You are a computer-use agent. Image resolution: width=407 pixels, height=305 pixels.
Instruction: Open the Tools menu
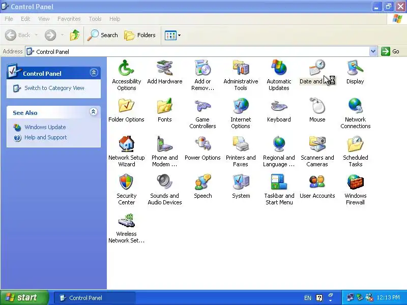click(x=95, y=19)
